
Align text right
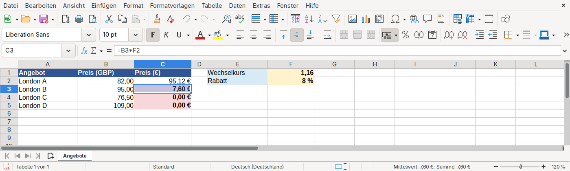[x=267, y=35]
